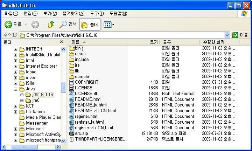The height and width of the screenshot is (151, 252).
Task: Click the folder tree vertical scrollbar thumb
Action: (x=63, y=87)
